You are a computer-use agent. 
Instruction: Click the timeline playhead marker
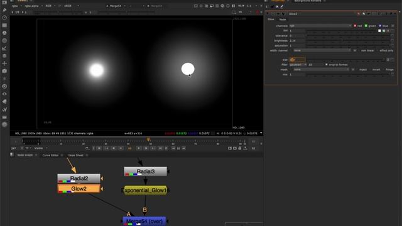(148, 139)
